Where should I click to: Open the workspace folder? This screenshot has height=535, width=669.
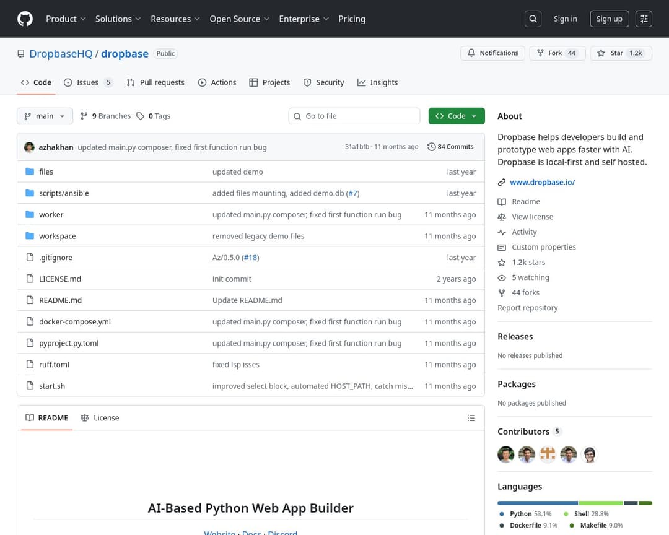pyautogui.click(x=57, y=236)
